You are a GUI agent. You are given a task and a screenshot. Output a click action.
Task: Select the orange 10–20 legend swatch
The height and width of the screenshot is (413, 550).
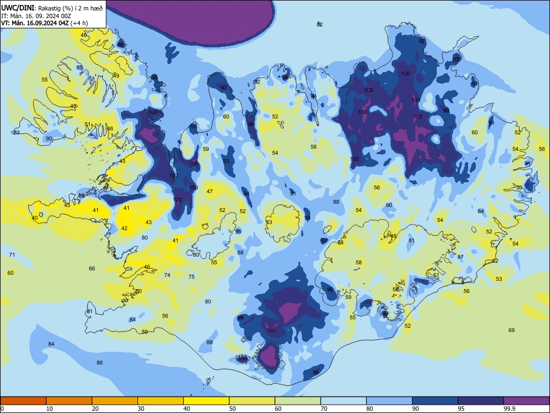(x=69, y=401)
